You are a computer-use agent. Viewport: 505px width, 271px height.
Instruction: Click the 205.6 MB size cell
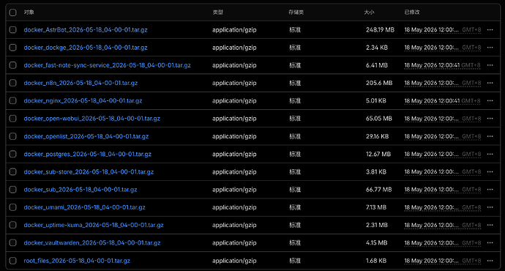[x=379, y=83]
